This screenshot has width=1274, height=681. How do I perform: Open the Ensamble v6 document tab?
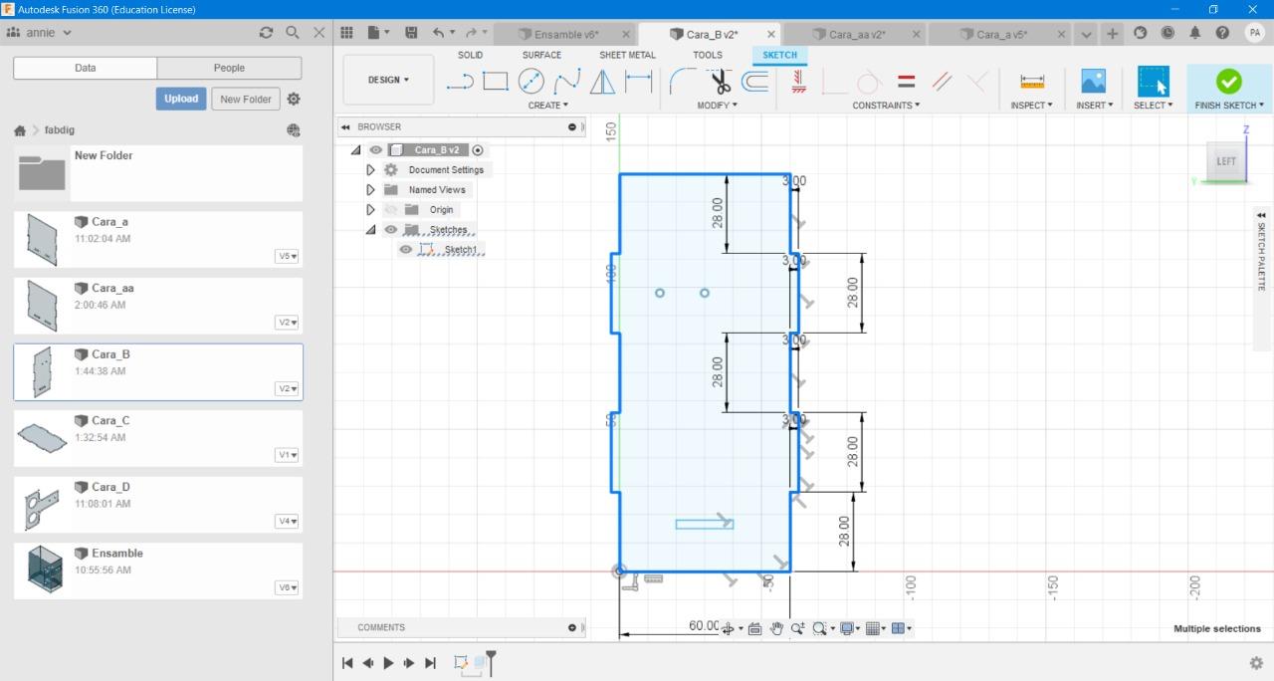point(565,34)
